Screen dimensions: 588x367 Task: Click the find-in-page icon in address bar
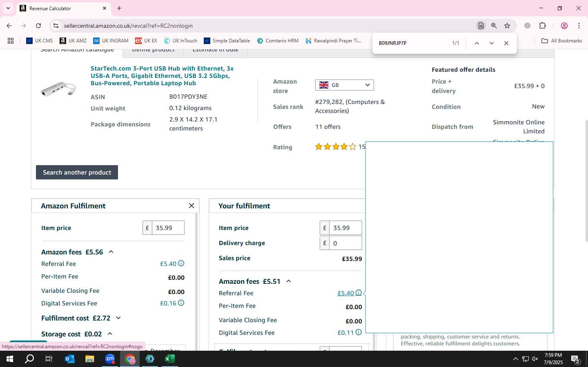(481, 26)
